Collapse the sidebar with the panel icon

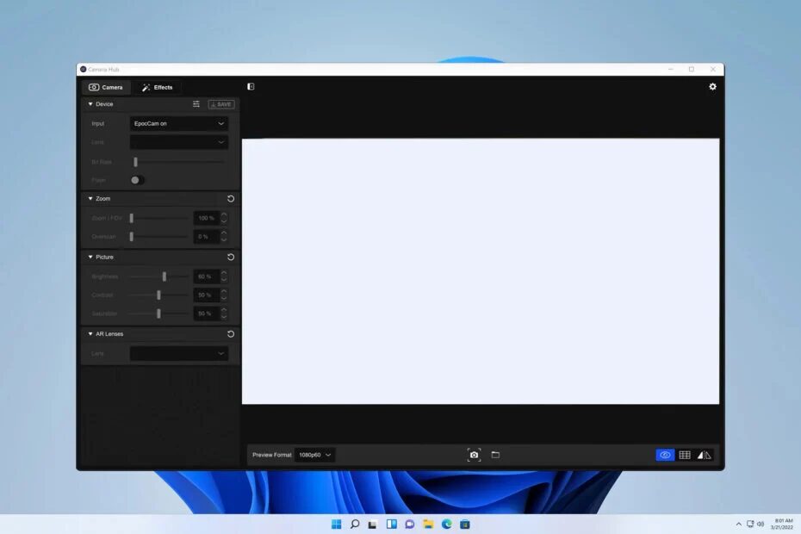[251, 87]
